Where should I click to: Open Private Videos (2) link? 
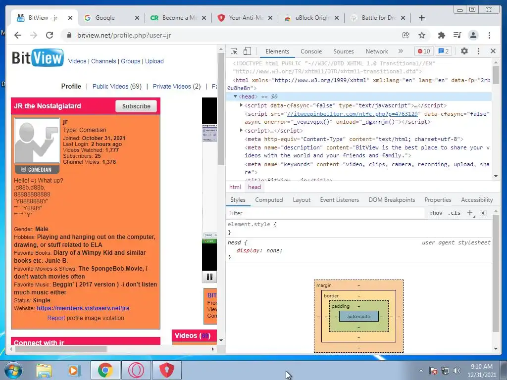point(177,86)
